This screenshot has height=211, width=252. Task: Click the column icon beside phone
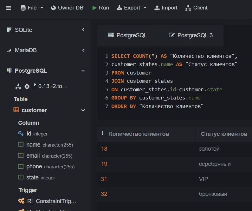(x=21, y=166)
